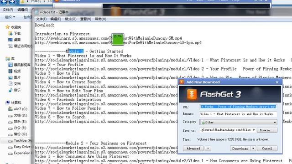Open the 文件(F) menu in Notepad
This screenshot has height=164, width=292.
pos(41,19)
